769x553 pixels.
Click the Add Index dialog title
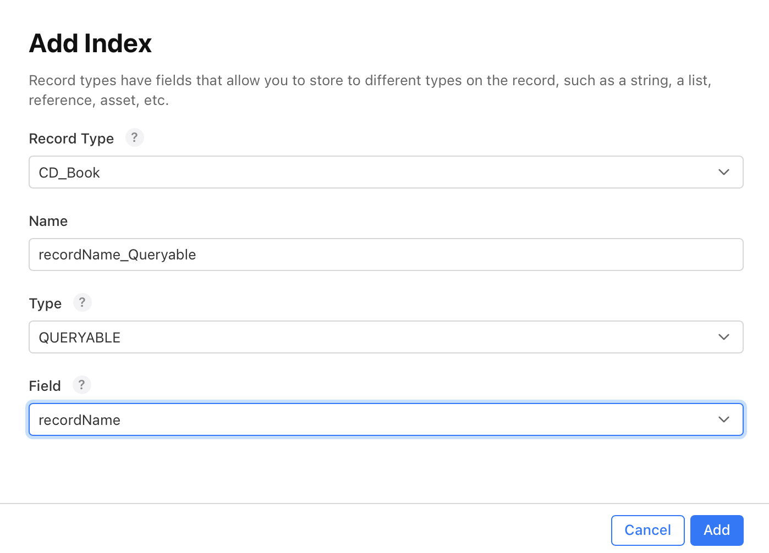90,43
